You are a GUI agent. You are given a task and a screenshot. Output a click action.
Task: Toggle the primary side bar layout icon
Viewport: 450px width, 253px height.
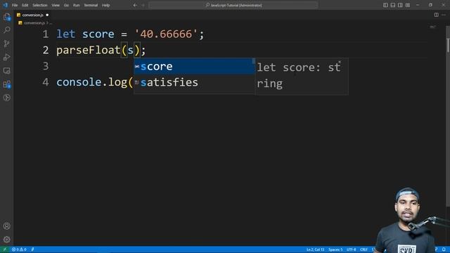click(385, 5)
